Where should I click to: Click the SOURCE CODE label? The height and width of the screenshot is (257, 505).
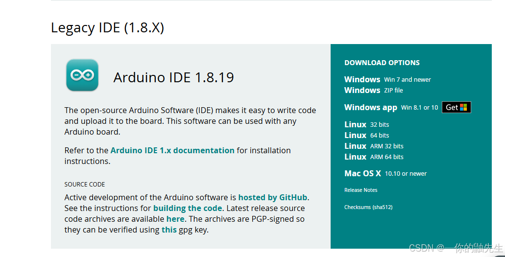coord(85,185)
